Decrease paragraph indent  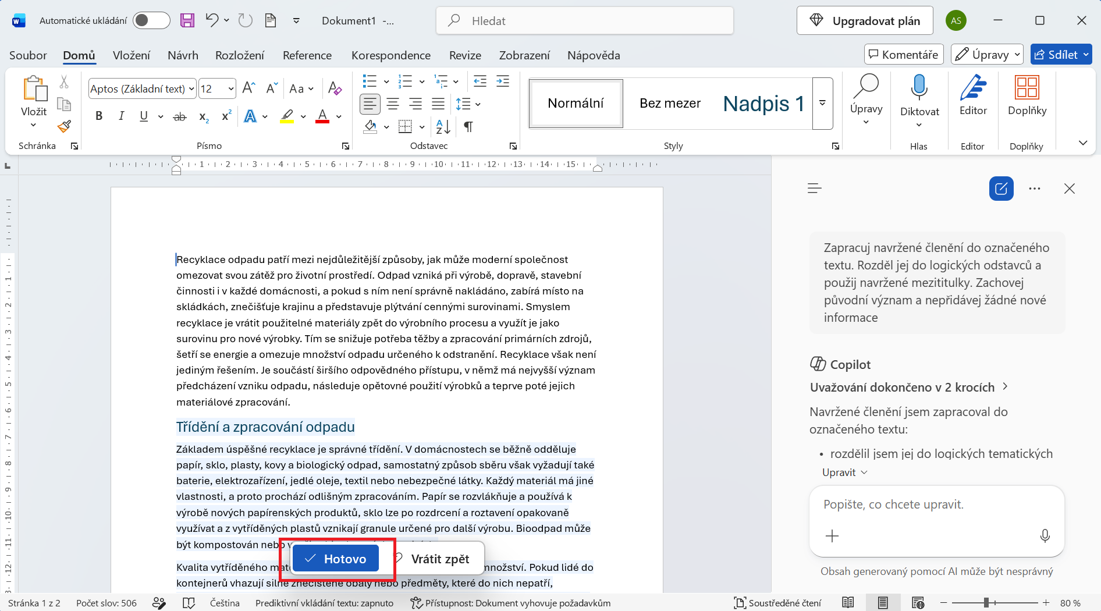[480, 81]
